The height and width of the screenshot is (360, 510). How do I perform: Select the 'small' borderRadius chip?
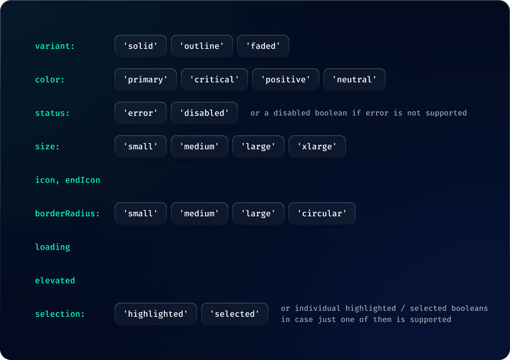point(140,213)
